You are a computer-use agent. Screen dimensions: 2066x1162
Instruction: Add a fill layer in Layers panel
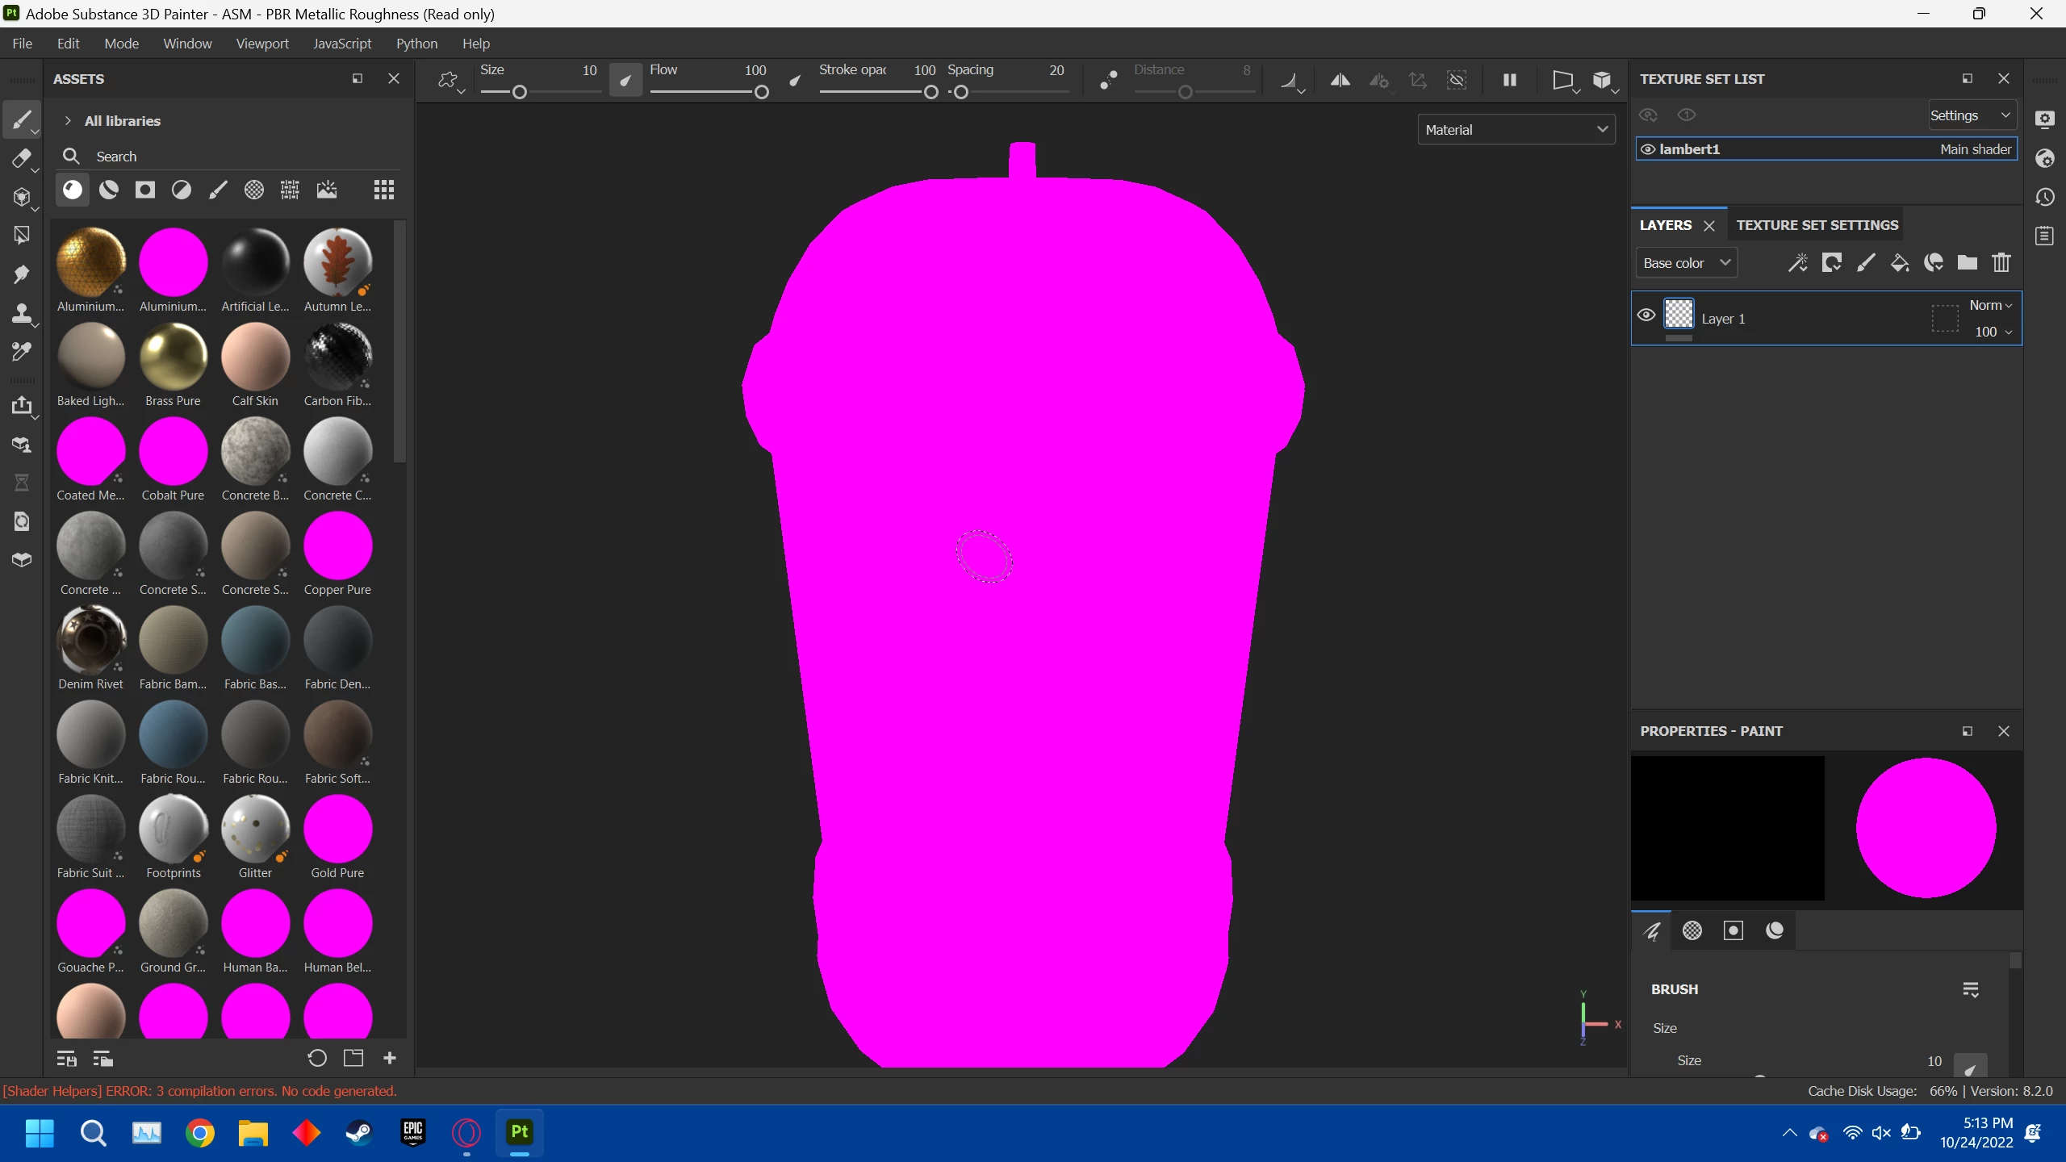point(1899,263)
